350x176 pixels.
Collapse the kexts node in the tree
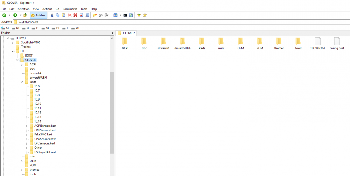(x=22, y=82)
